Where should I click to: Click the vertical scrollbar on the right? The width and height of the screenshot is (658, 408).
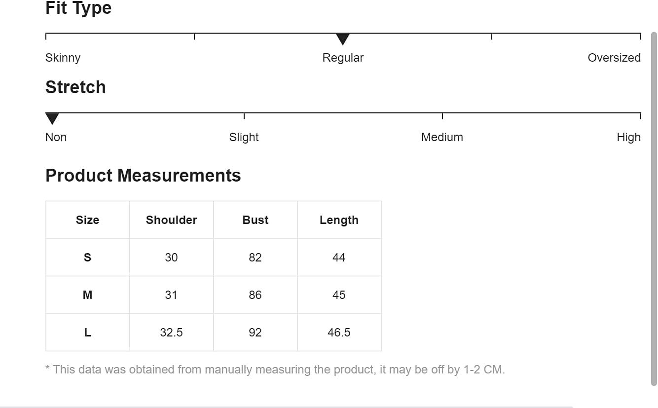coord(654,207)
